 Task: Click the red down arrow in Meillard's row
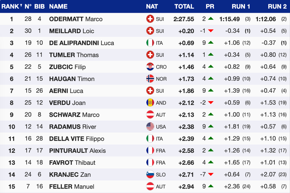[x=211, y=31]
